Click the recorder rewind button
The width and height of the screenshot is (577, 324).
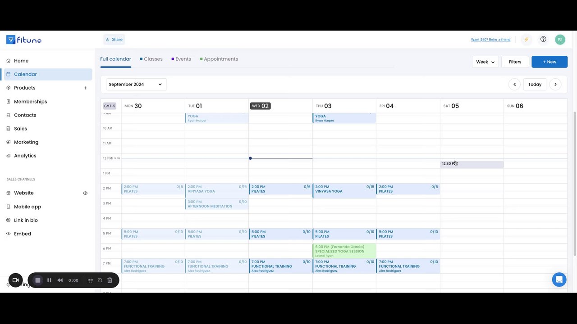coord(60,280)
